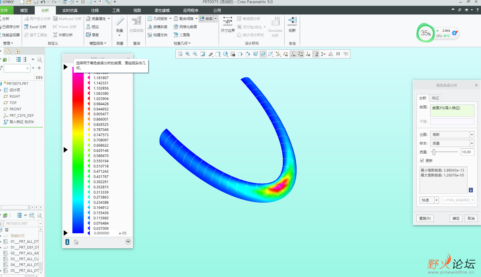Toggle datum plane display visibility
This screenshot has width=481, height=277.
286,54
